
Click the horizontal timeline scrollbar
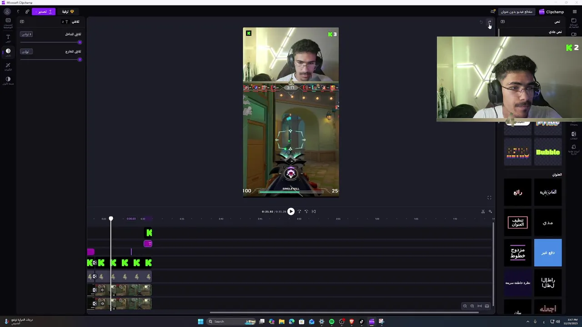tap(344, 312)
